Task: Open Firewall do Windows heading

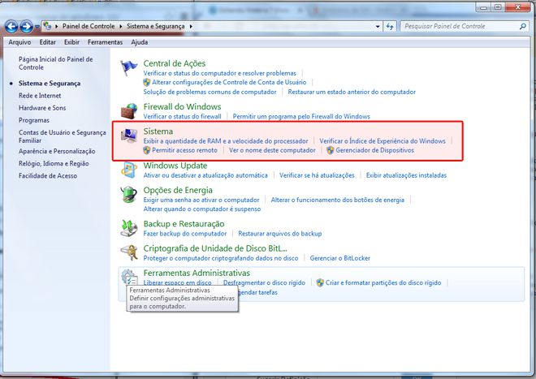Action: coord(182,106)
